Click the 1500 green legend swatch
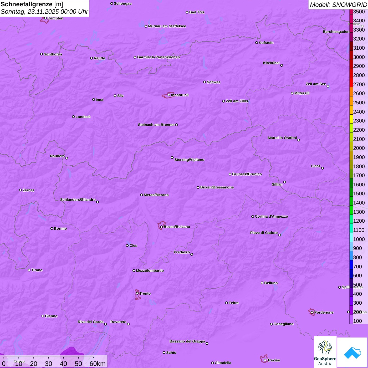This screenshot has height=368, width=368. click(x=351, y=192)
